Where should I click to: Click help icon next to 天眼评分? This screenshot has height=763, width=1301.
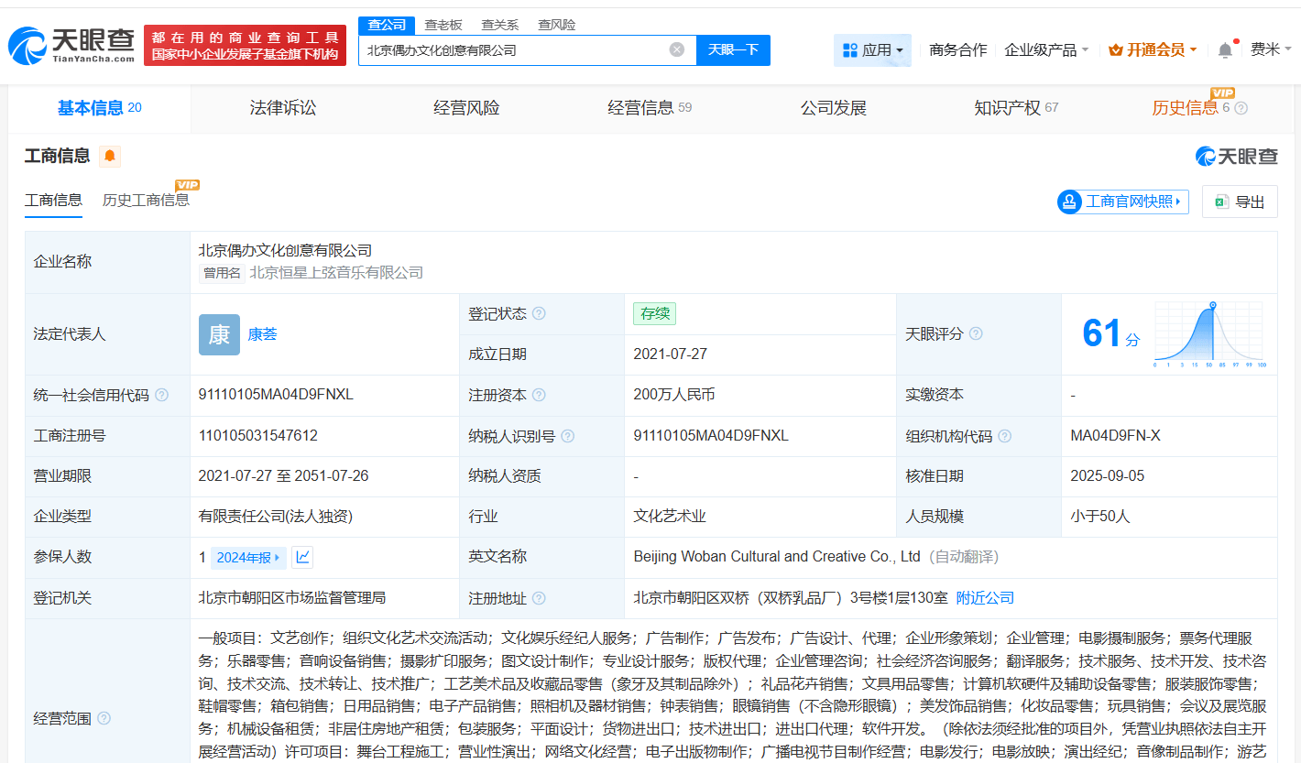[x=976, y=333]
